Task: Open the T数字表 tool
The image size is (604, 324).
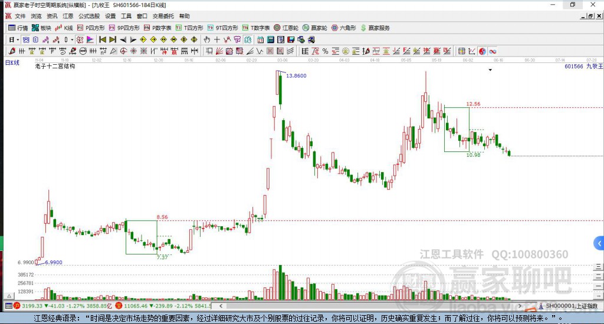Action: tap(256, 28)
